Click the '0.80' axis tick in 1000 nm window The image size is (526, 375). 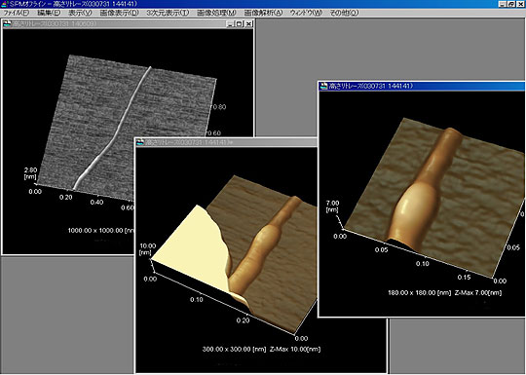click(219, 107)
